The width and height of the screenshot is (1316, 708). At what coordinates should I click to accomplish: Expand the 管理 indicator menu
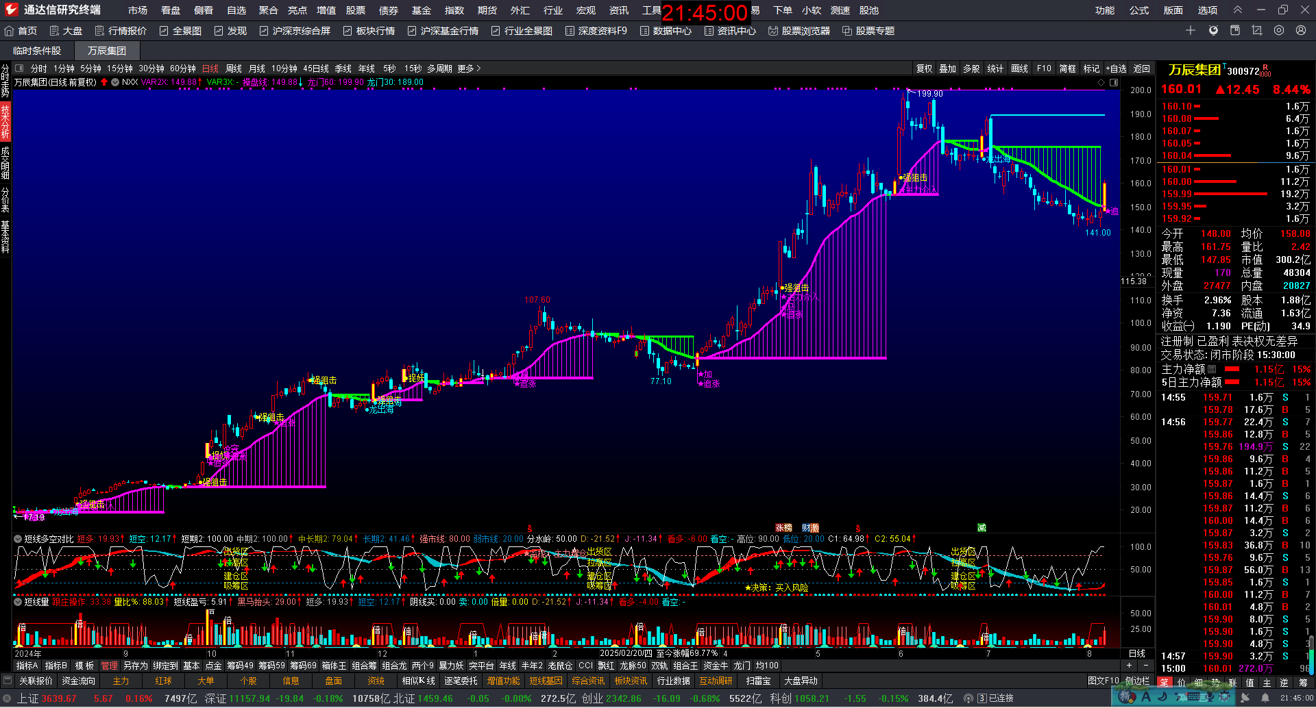pyautogui.click(x=110, y=666)
